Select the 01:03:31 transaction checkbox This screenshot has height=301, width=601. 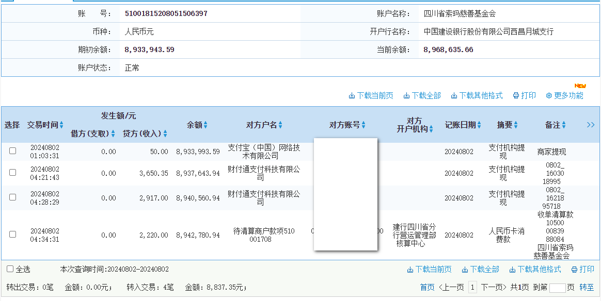12,150
